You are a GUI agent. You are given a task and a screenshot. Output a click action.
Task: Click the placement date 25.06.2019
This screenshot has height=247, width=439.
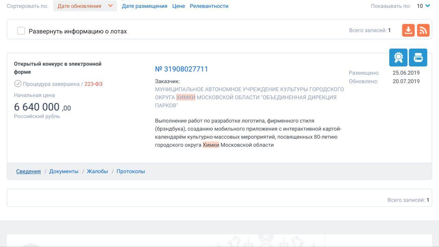406,73
